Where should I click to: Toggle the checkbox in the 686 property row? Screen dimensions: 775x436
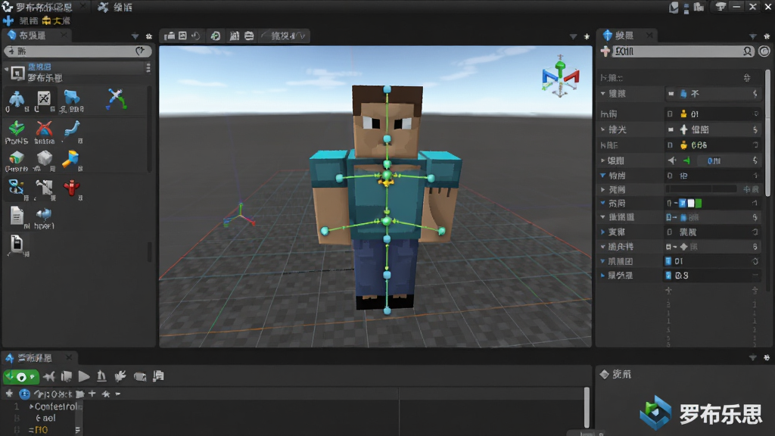(x=670, y=145)
